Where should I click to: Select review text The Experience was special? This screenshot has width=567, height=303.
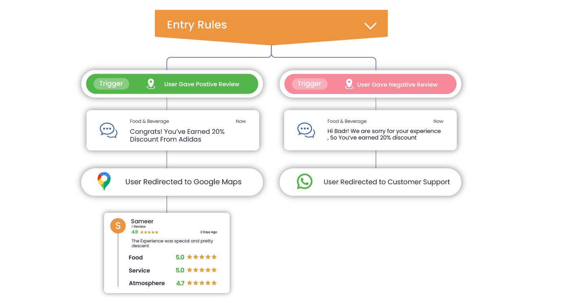172,243
